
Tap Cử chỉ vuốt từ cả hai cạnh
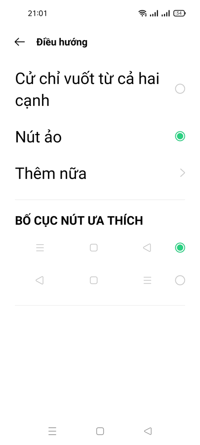tap(87, 89)
